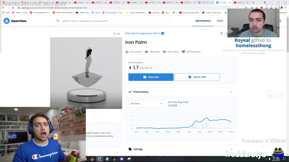Bookmark this page with the star icon
This screenshot has height=162, width=289.
[246, 8]
